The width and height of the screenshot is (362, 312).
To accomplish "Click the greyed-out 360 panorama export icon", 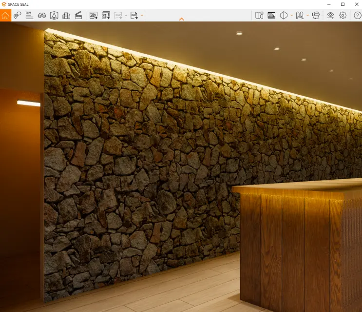I will click(x=118, y=16).
